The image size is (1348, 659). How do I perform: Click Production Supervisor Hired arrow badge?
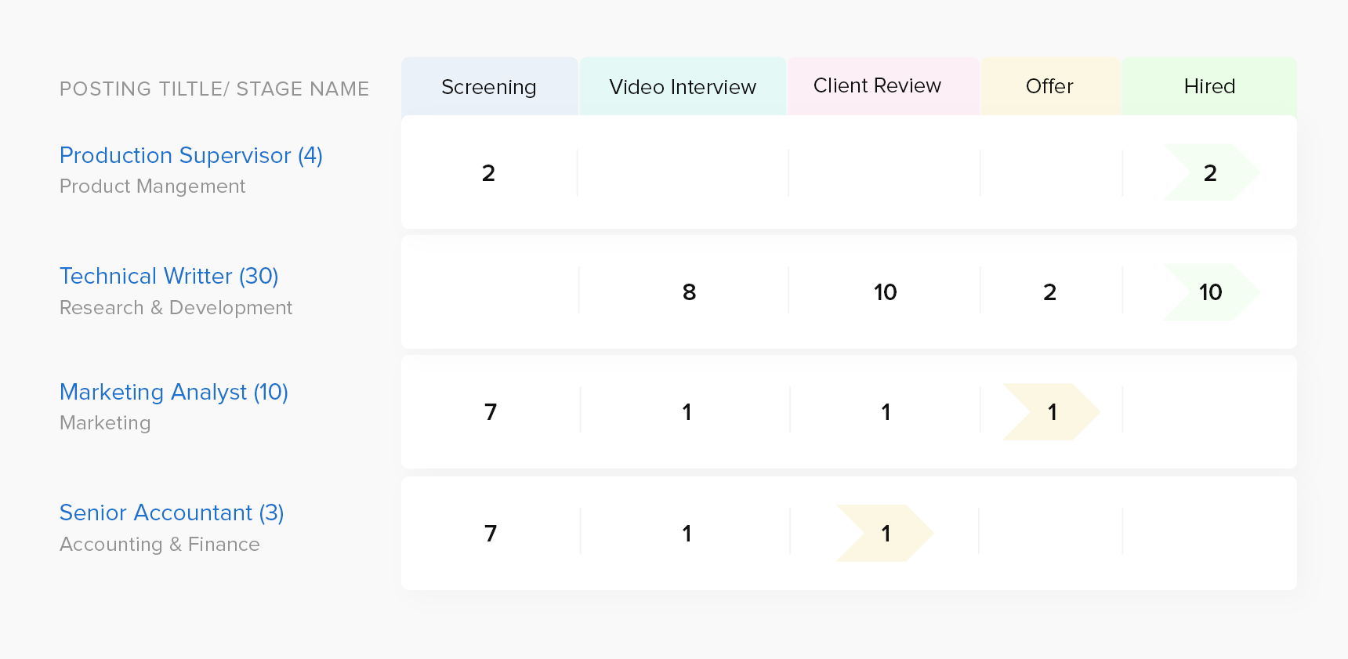coord(1210,172)
